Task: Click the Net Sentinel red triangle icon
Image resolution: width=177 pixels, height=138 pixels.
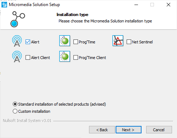Action: point(118,41)
